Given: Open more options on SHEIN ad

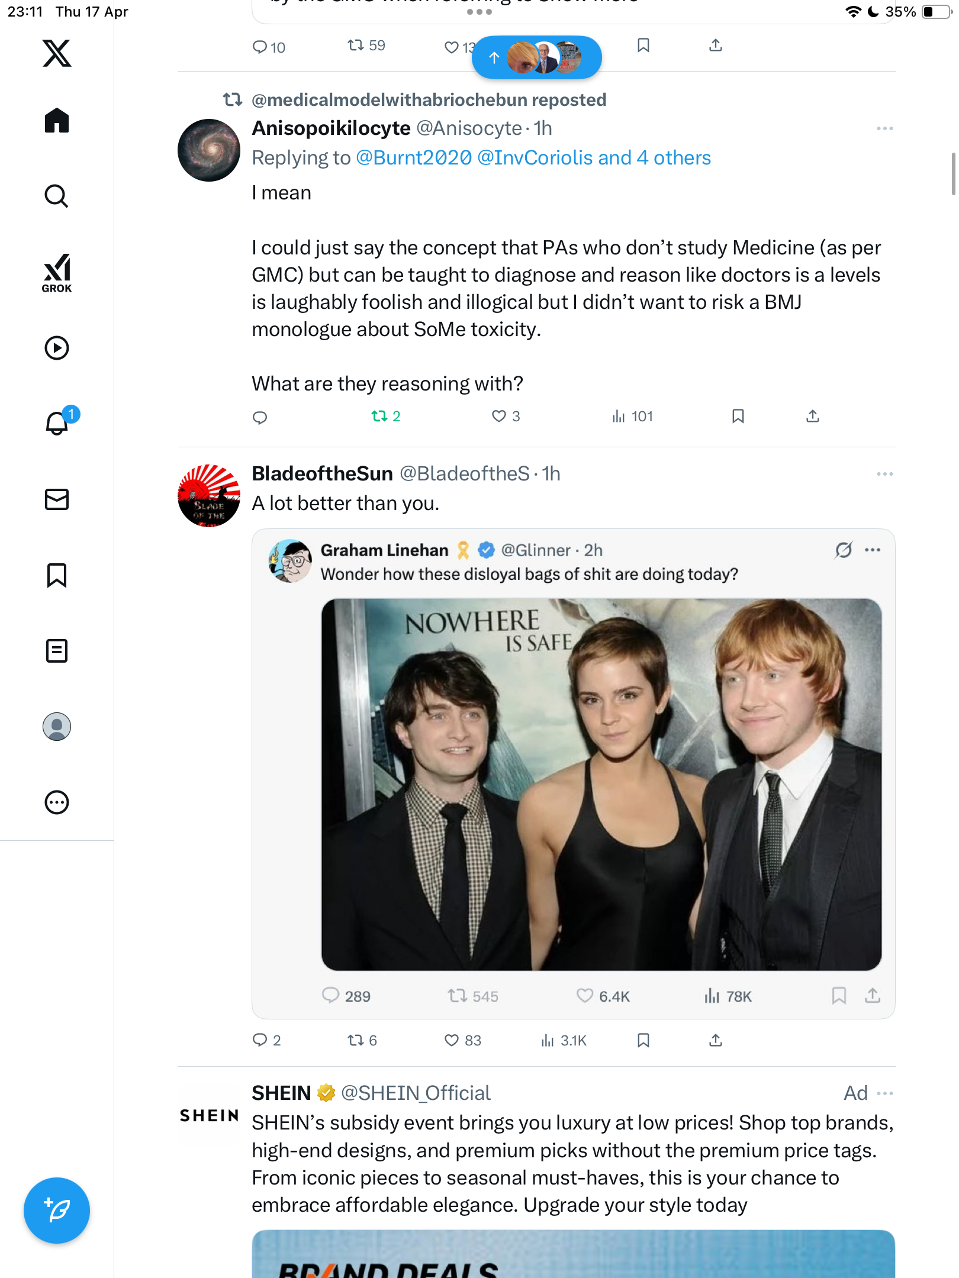Looking at the screenshot, I should [884, 1093].
